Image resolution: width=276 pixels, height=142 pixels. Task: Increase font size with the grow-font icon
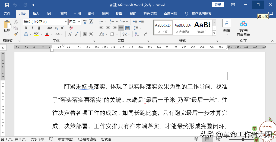tap(70, 34)
